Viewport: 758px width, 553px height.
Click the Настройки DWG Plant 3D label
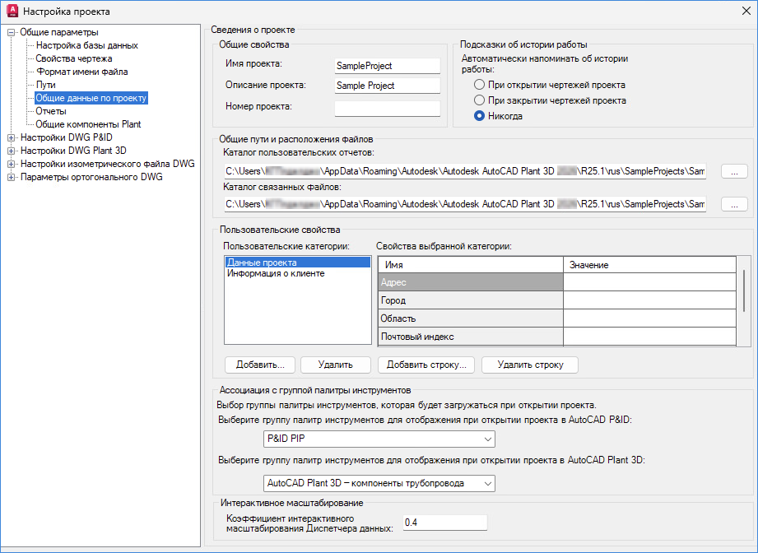[73, 151]
